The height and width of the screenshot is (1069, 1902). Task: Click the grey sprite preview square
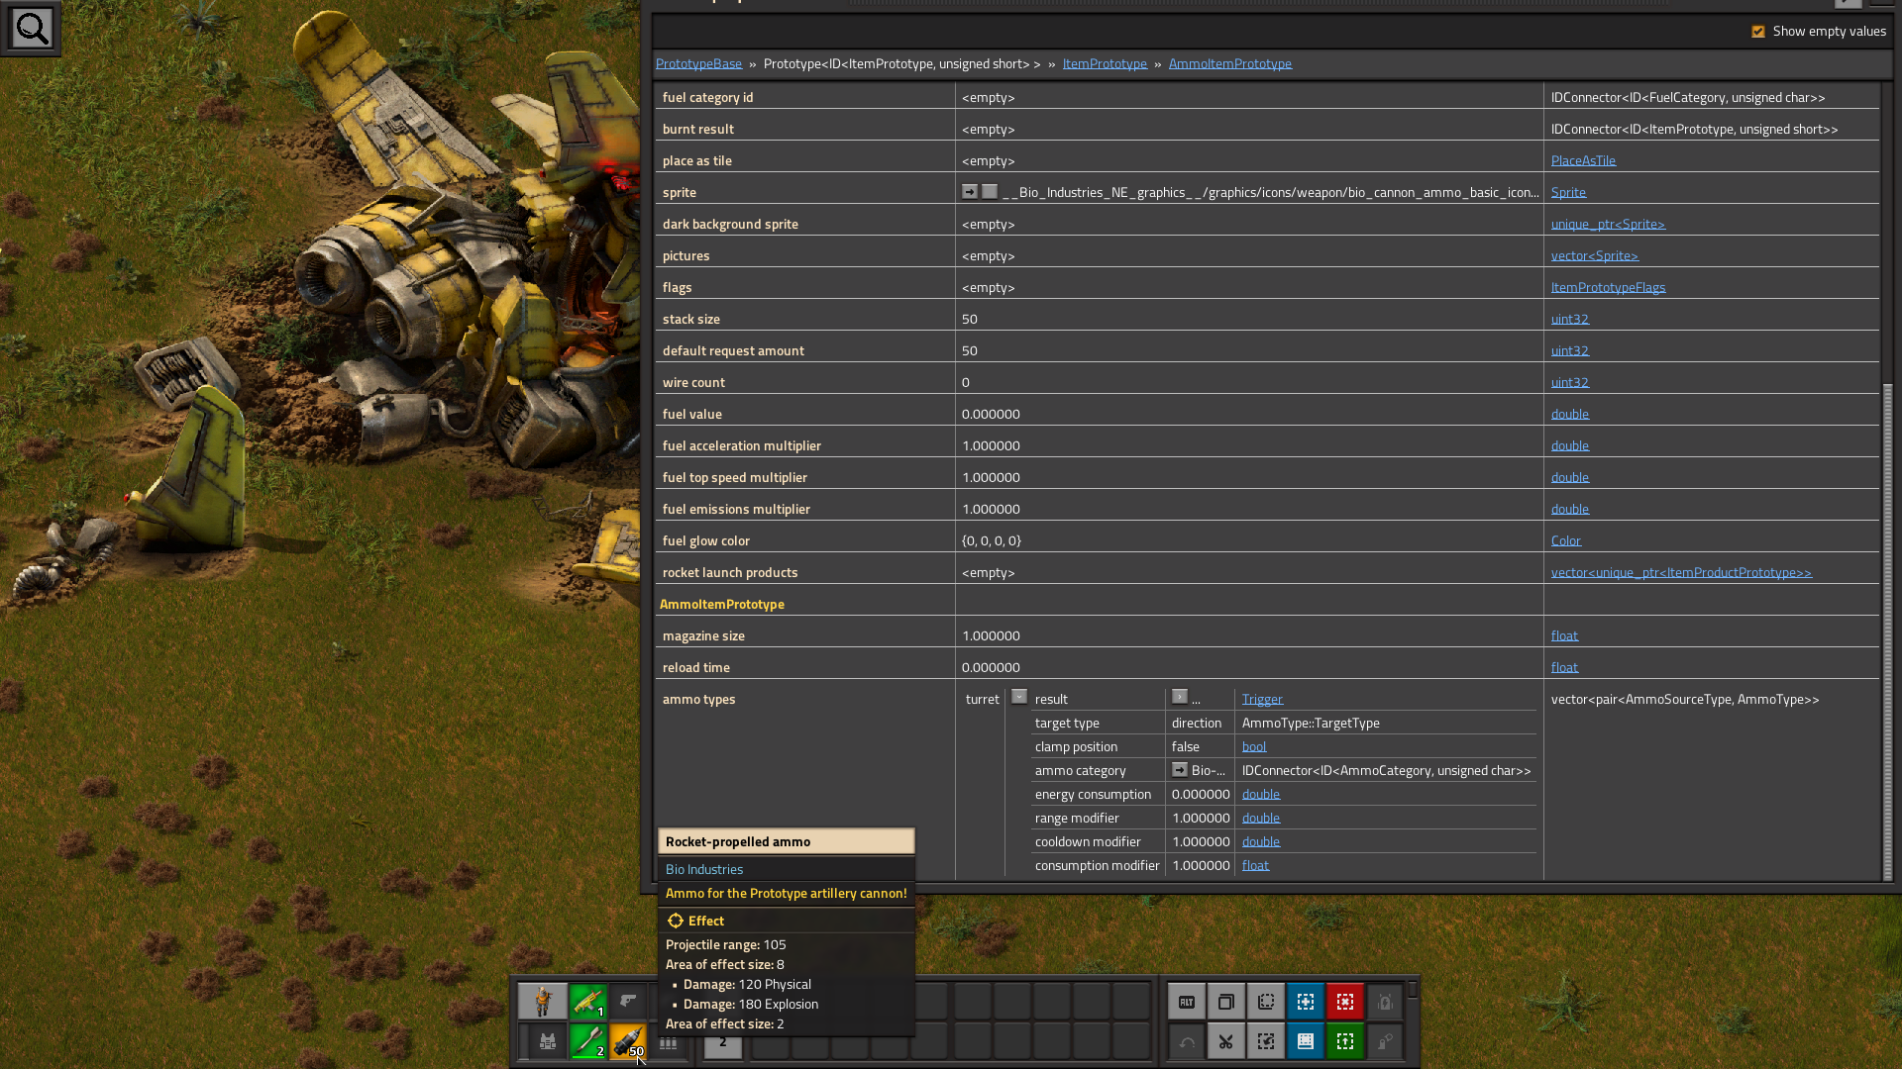tap(990, 192)
